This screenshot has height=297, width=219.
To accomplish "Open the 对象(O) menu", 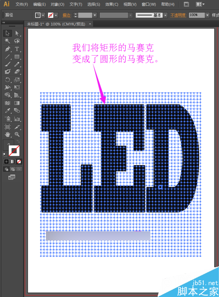I will [x=57, y=4].
